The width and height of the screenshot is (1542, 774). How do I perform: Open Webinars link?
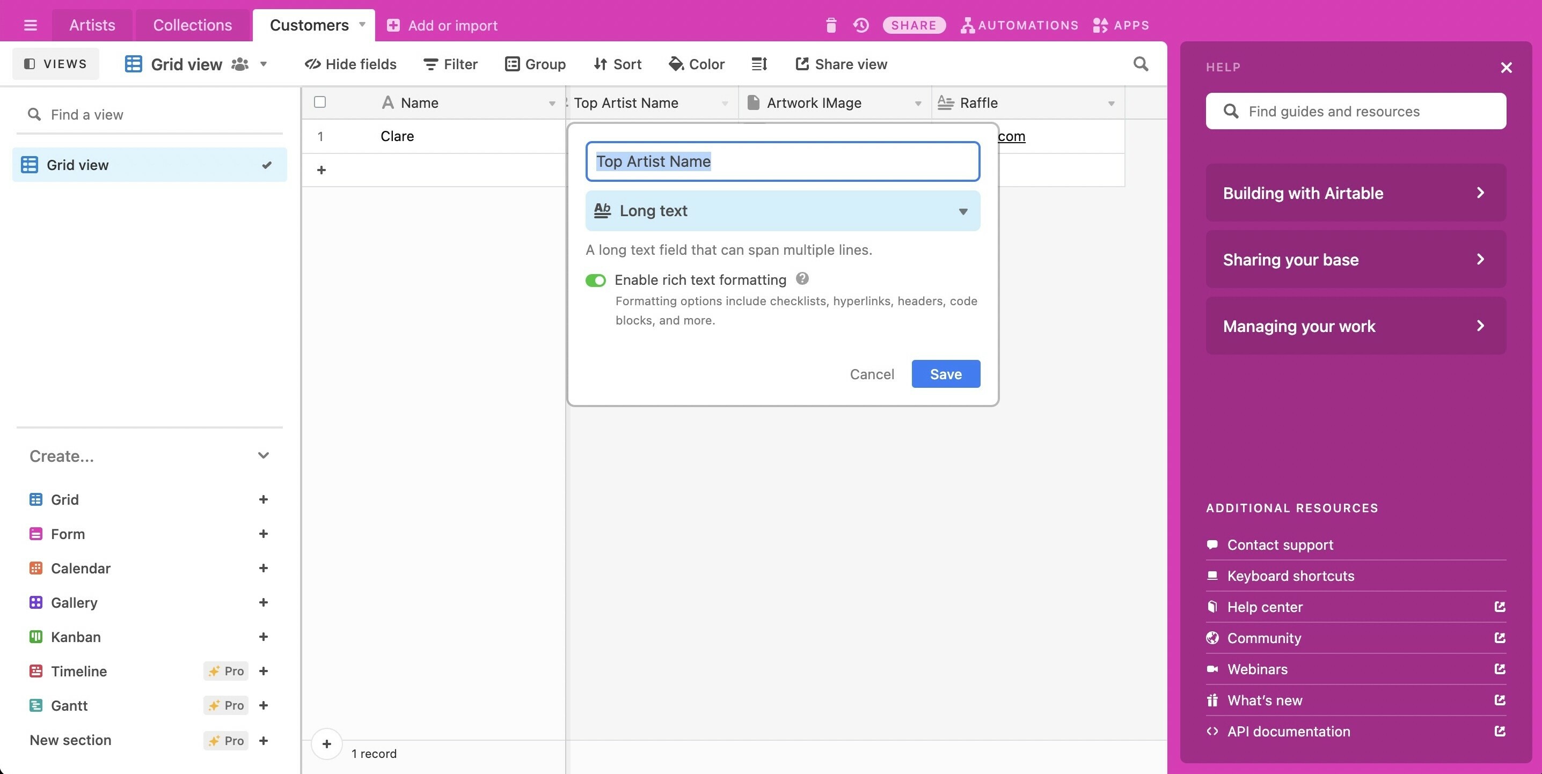[1356, 669]
